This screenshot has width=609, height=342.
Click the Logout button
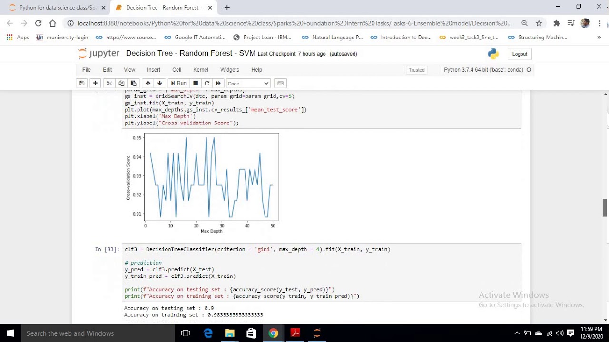click(x=520, y=54)
